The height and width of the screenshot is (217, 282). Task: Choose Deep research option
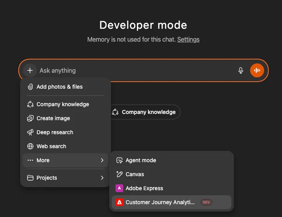click(x=65, y=132)
